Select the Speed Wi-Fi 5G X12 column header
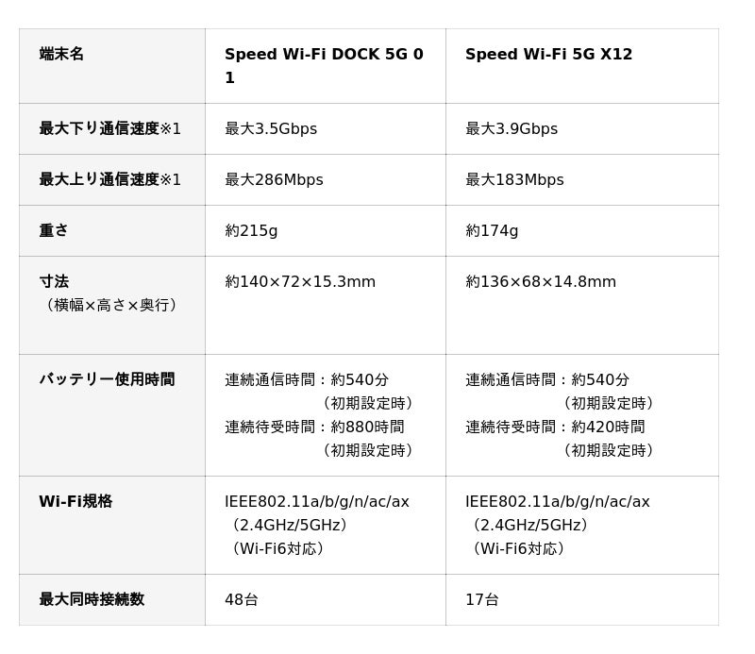 [x=548, y=55]
